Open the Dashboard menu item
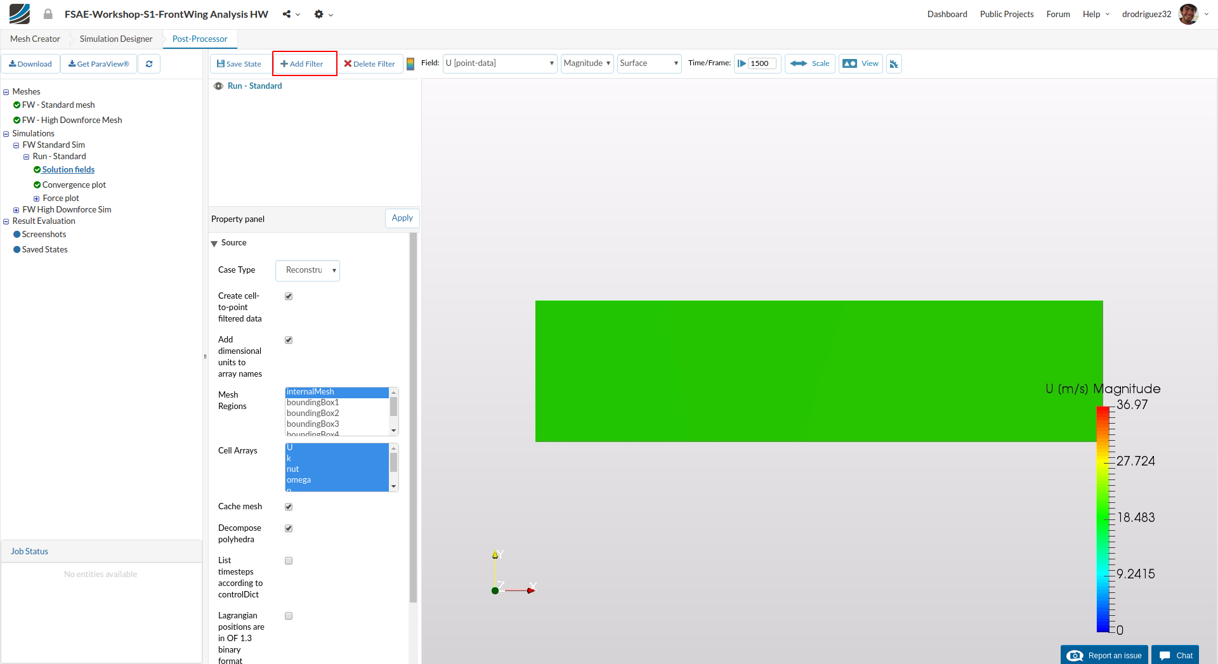 pyautogui.click(x=947, y=14)
